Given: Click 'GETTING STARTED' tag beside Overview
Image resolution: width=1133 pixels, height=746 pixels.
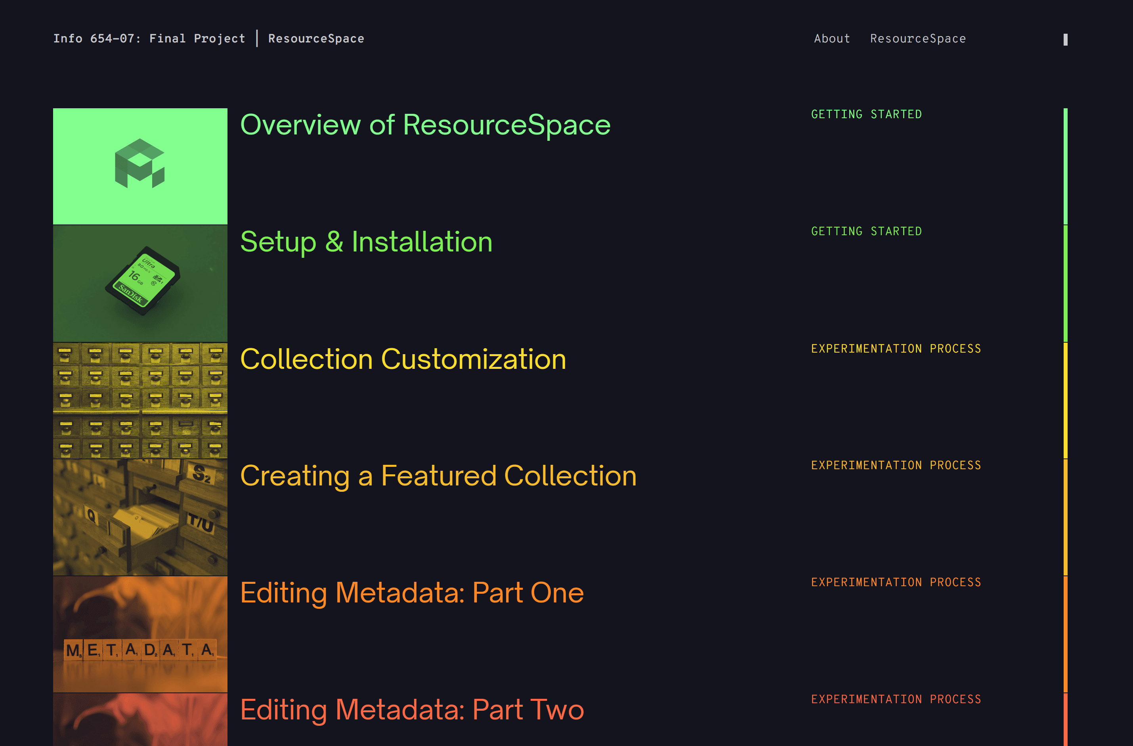Looking at the screenshot, I should click(866, 114).
